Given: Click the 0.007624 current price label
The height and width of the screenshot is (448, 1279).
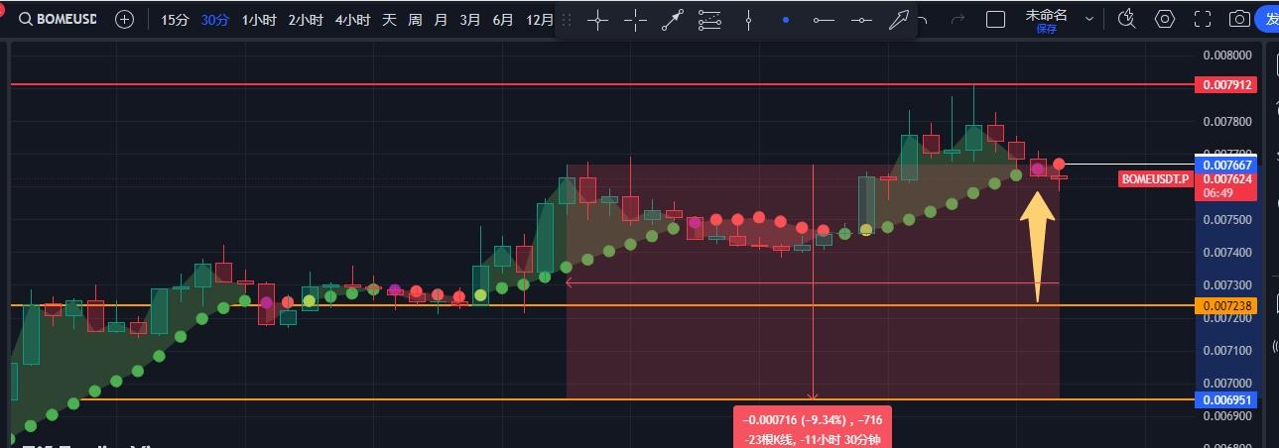Looking at the screenshot, I should (x=1228, y=179).
